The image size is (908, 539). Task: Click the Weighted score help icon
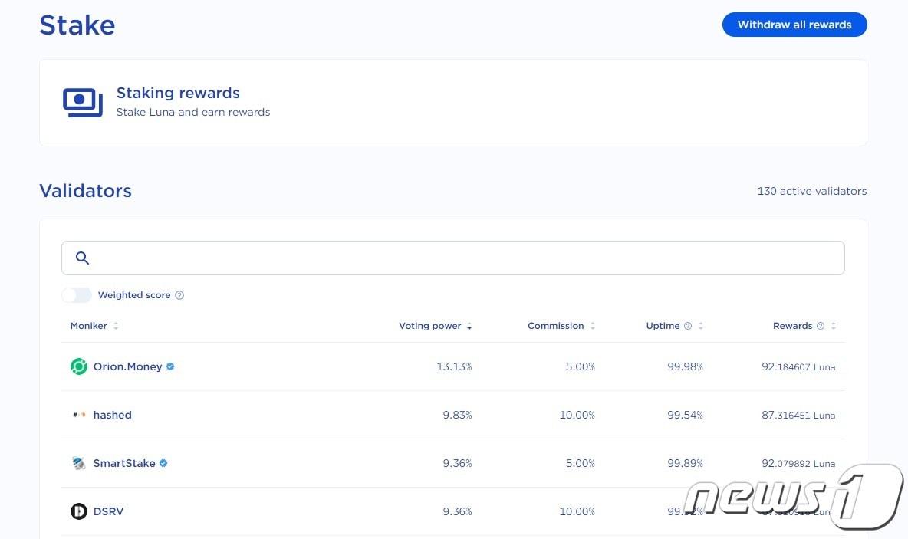click(x=179, y=295)
